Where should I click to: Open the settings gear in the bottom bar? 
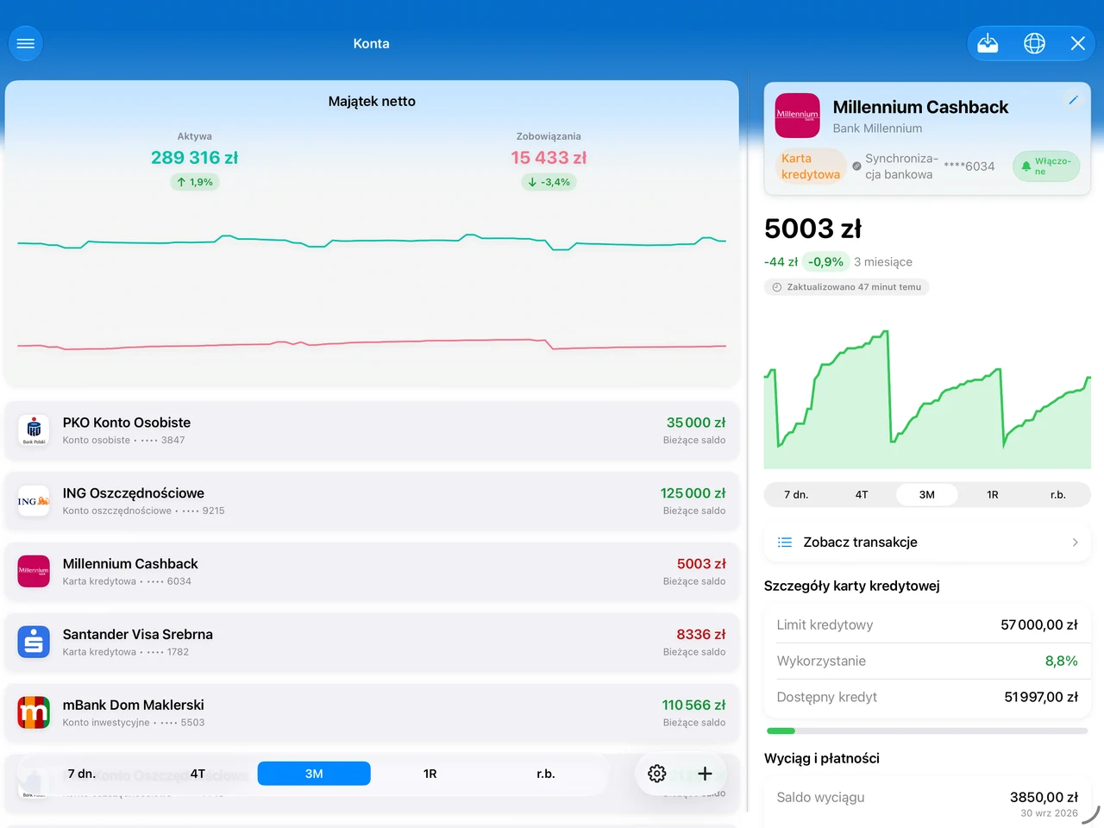tap(657, 774)
